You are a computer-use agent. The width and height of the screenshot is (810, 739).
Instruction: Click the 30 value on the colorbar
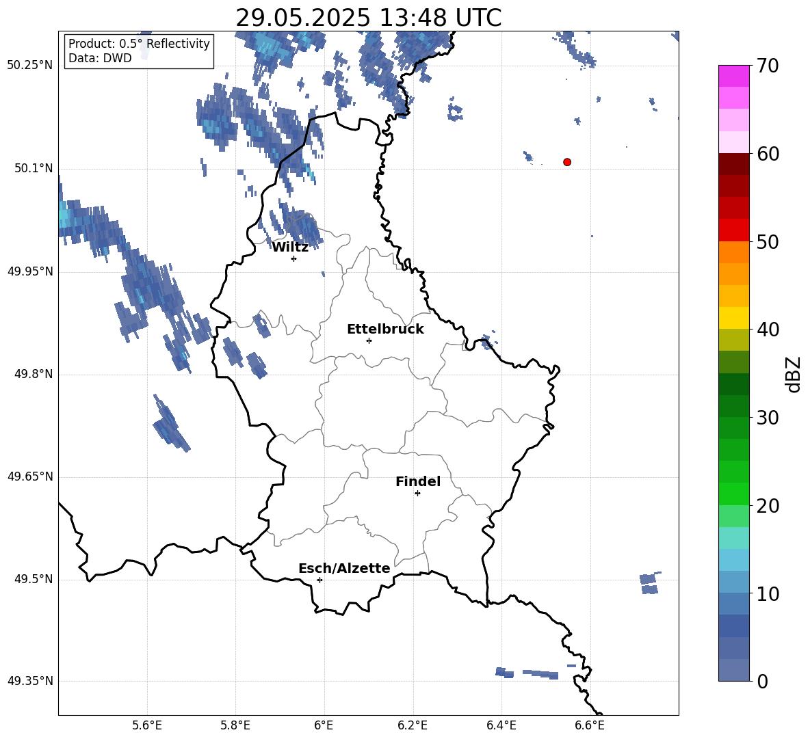pyautogui.click(x=768, y=418)
